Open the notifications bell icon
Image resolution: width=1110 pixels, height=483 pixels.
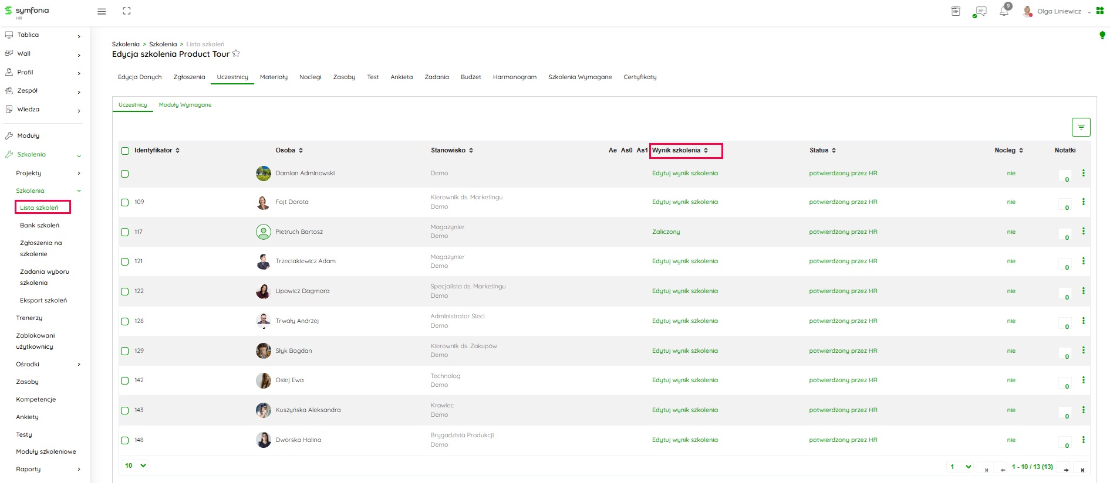(1004, 11)
